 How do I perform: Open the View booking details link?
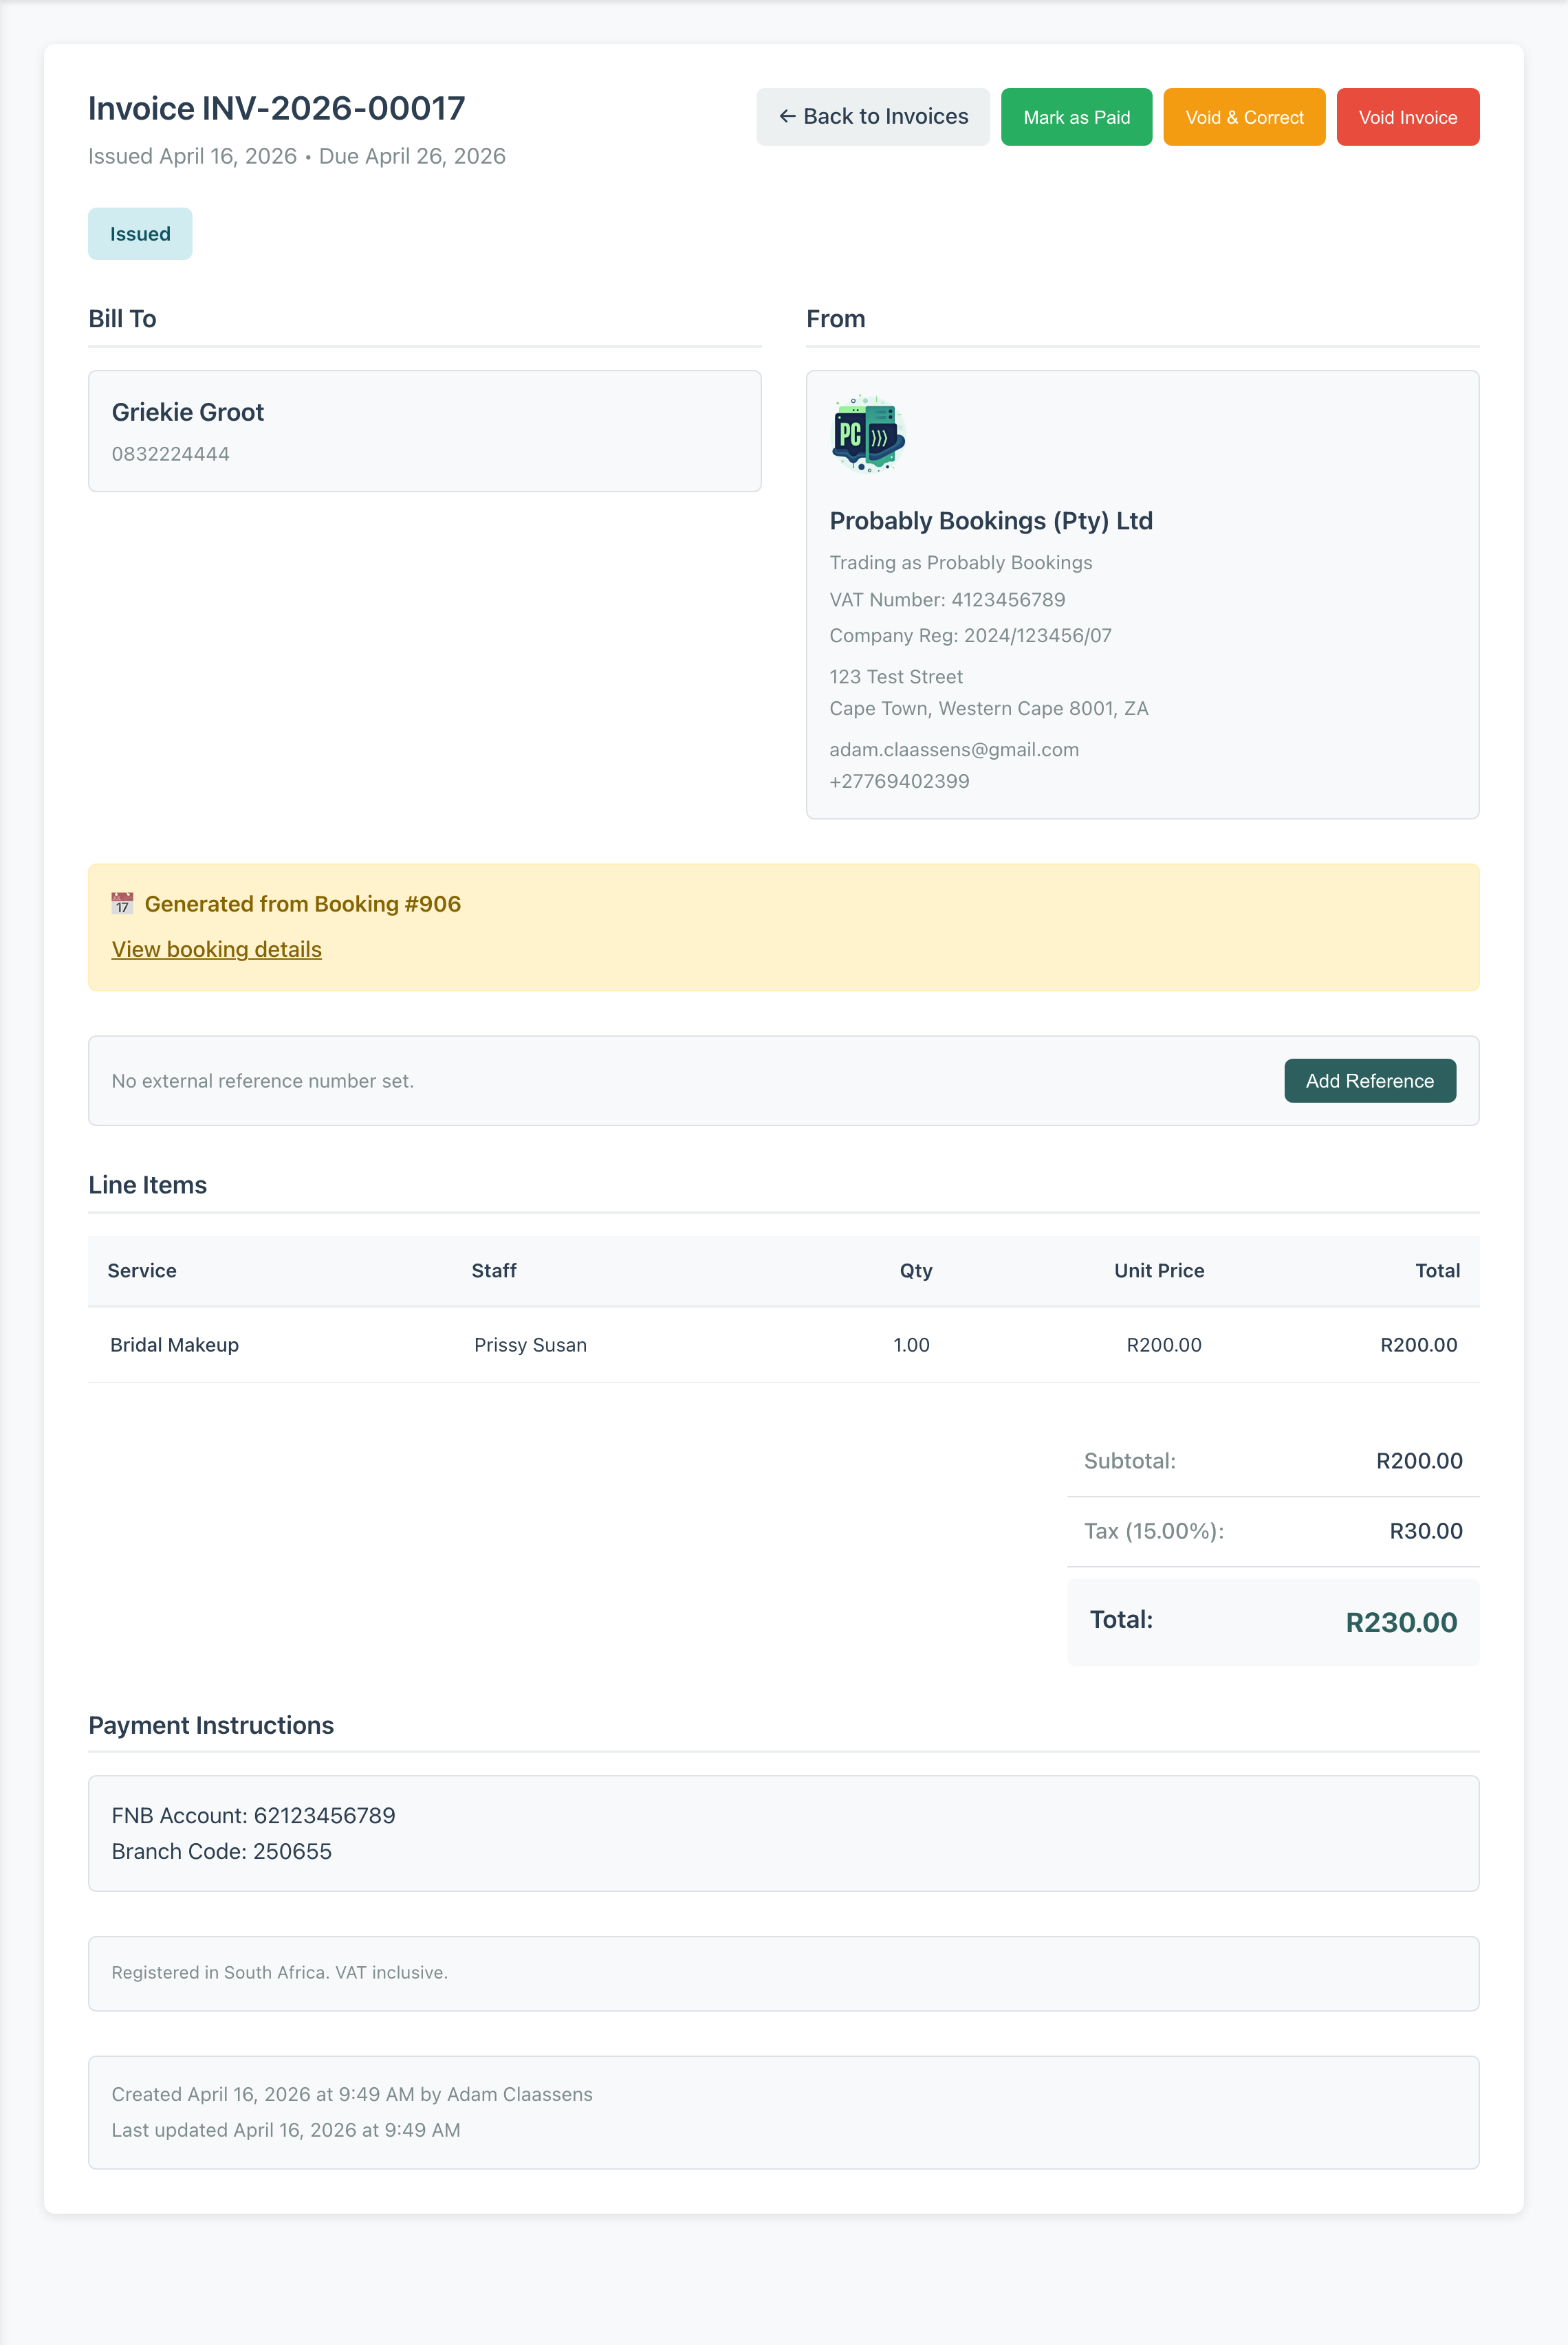click(216, 949)
